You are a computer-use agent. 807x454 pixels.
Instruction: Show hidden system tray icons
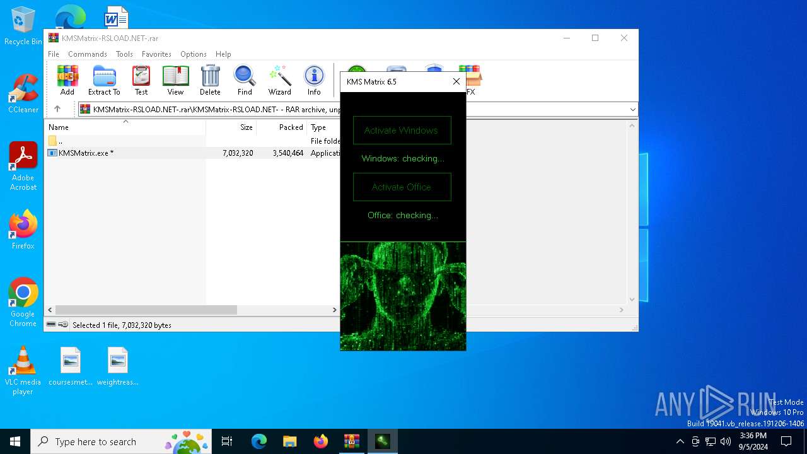[x=680, y=441]
